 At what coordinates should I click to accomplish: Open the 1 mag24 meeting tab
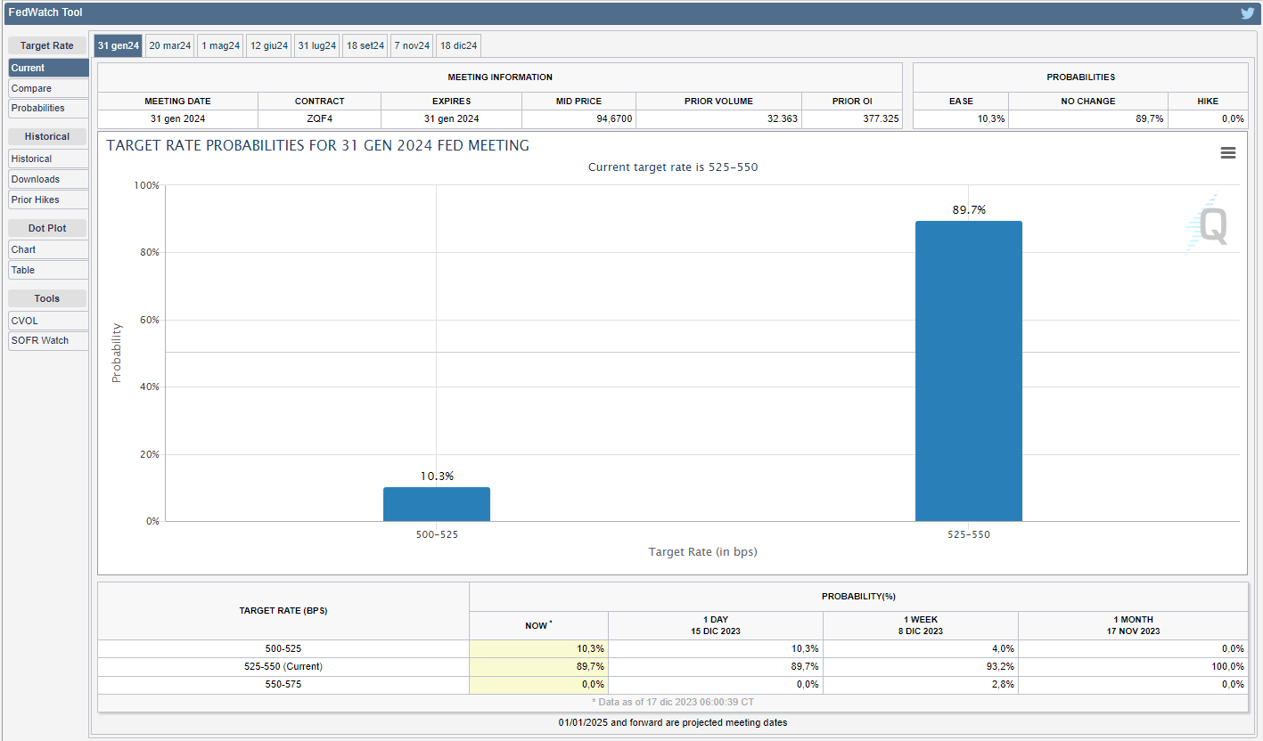coord(220,45)
